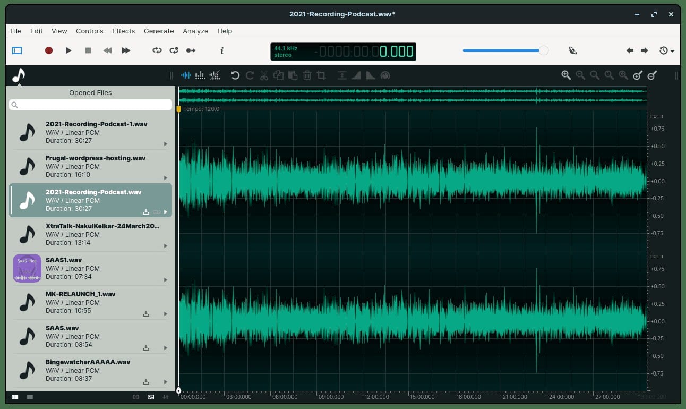Open the history clock dropdown
686x409 pixels.
(x=667, y=50)
